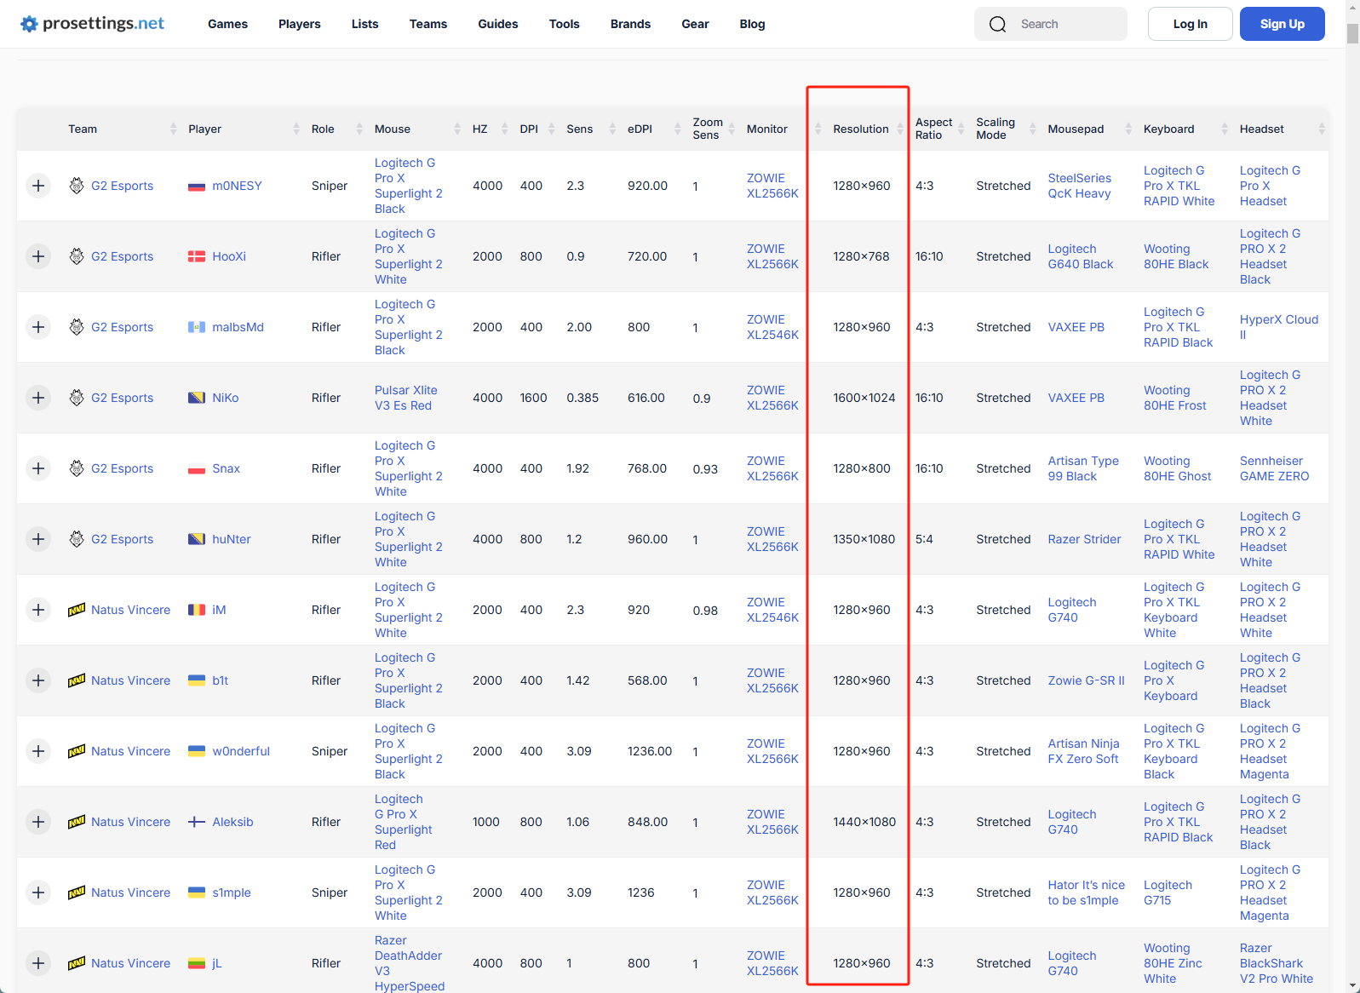Open the m0NESY player link

[237, 186]
